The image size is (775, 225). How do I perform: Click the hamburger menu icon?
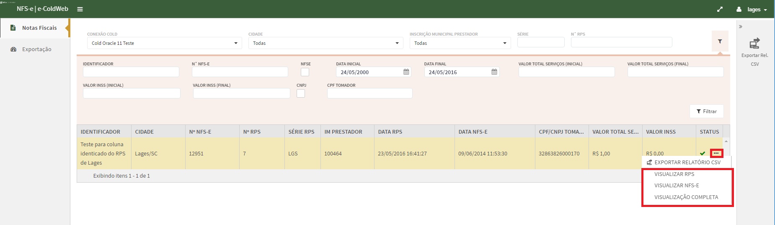(80, 9)
